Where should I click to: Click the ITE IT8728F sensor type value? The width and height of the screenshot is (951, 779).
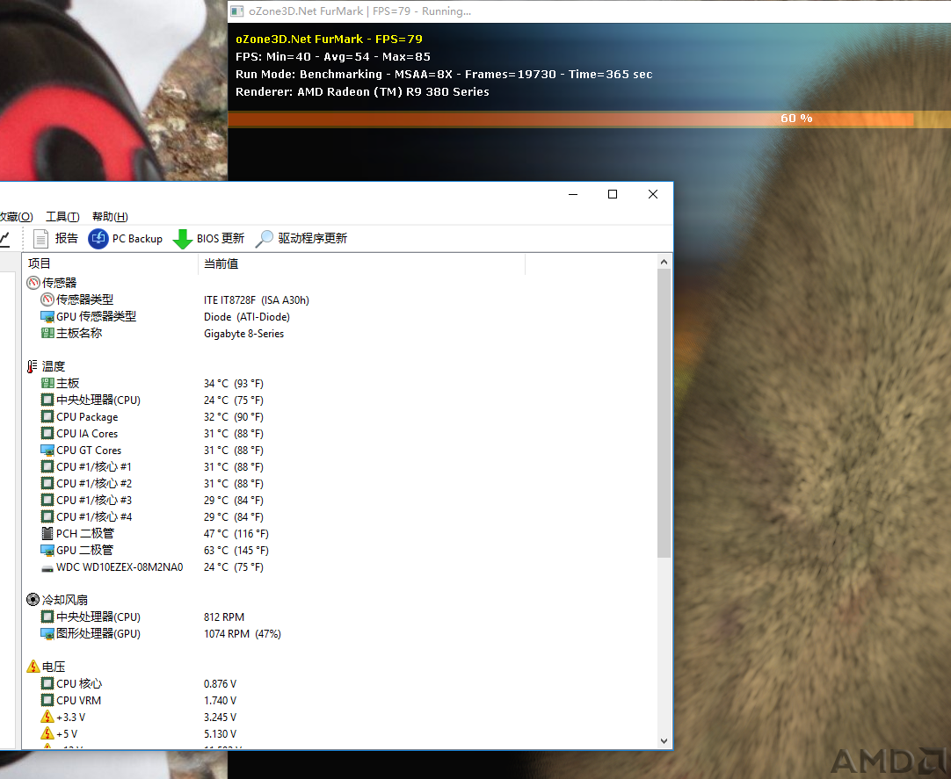coord(257,300)
